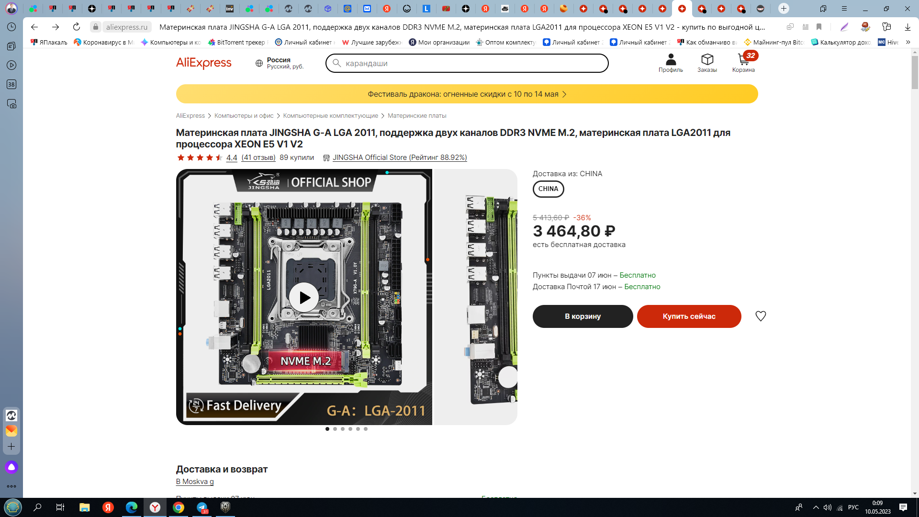Open the Windows taskbar search icon
Screen dimensions: 919x517
coord(37,507)
